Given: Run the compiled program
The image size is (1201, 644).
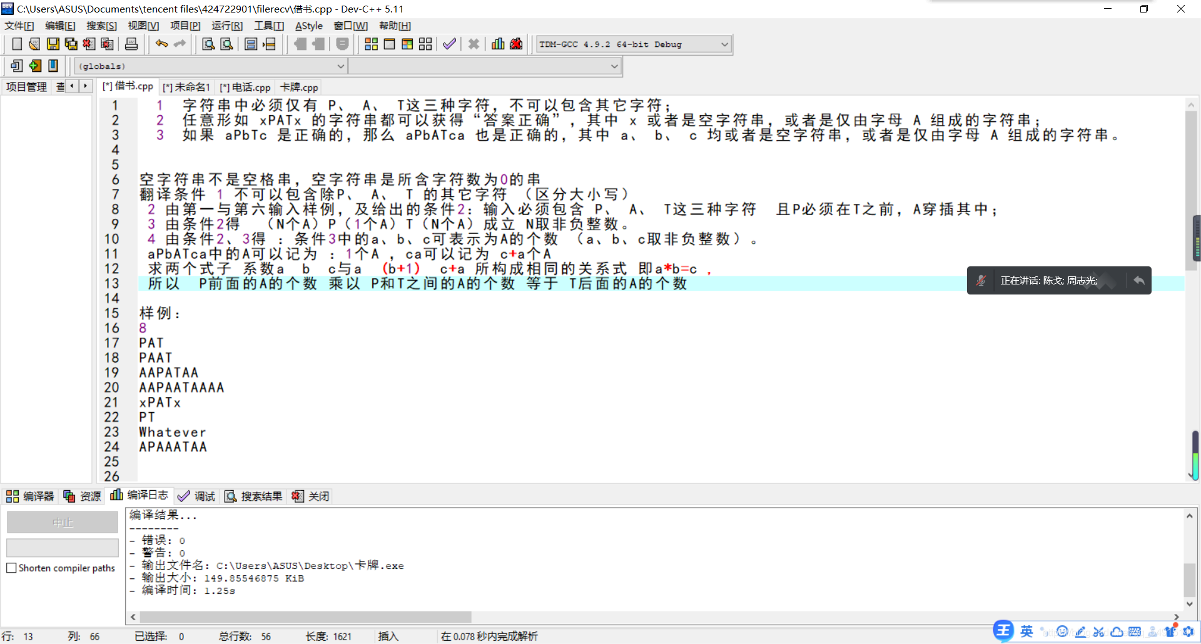Looking at the screenshot, I should (389, 44).
